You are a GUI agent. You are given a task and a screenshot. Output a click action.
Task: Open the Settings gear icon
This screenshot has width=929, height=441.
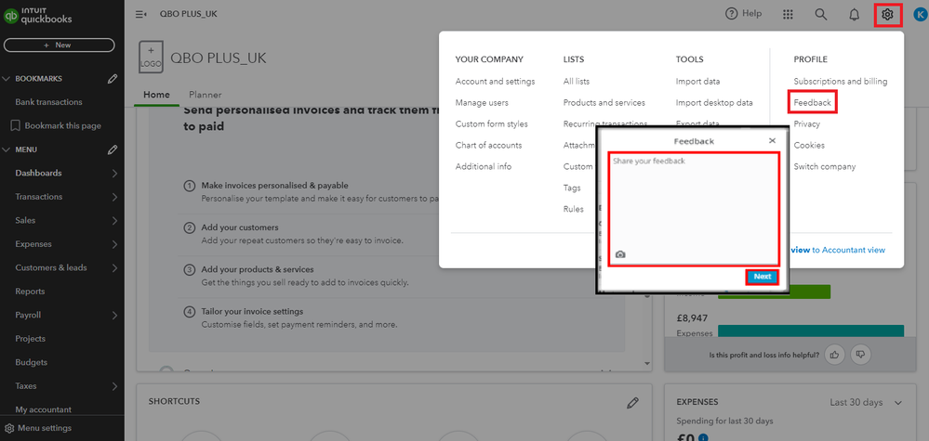887,14
